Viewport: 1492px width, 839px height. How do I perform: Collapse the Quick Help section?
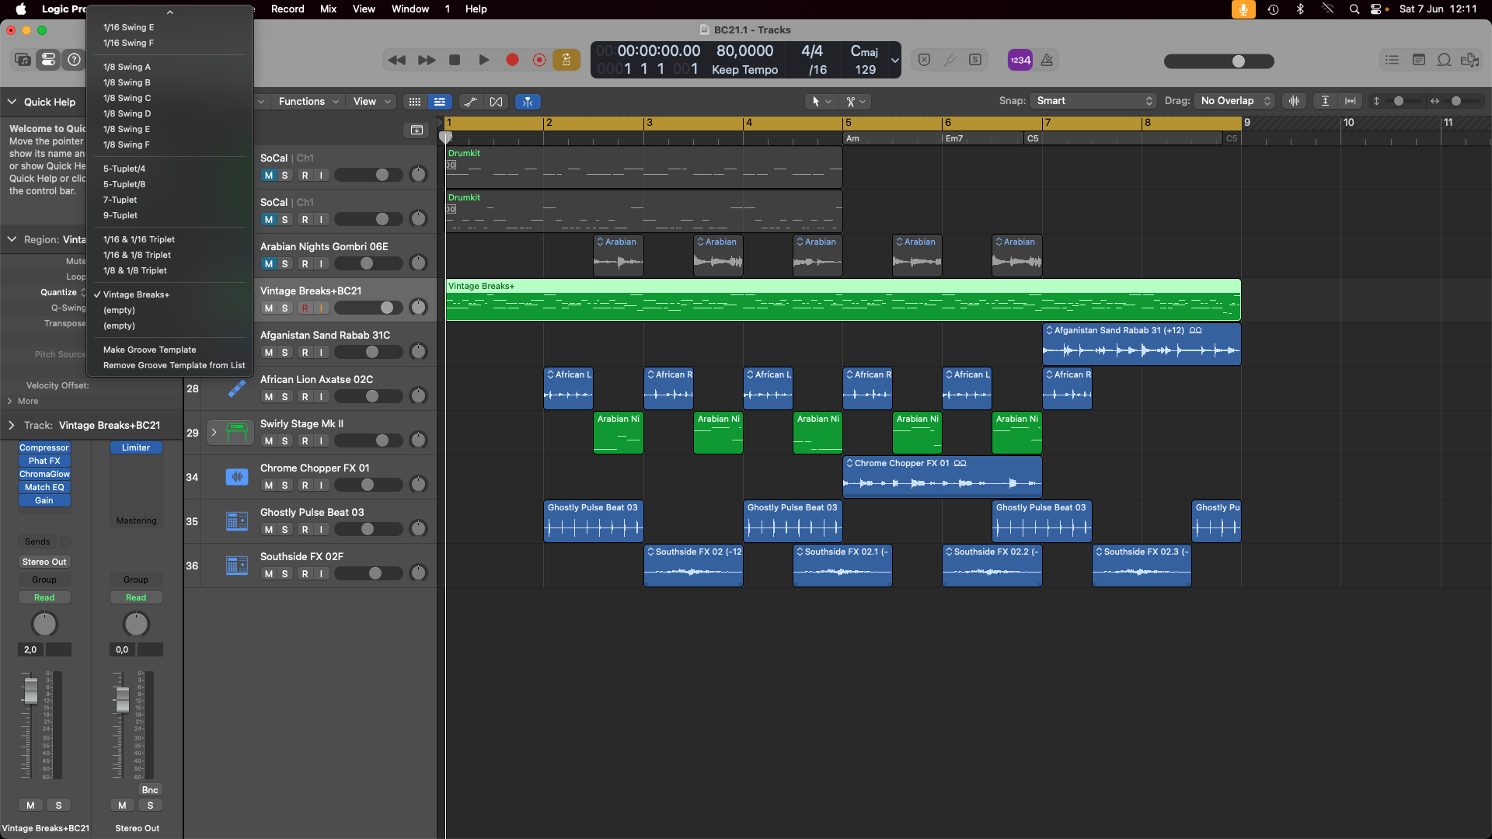coord(12,102)
